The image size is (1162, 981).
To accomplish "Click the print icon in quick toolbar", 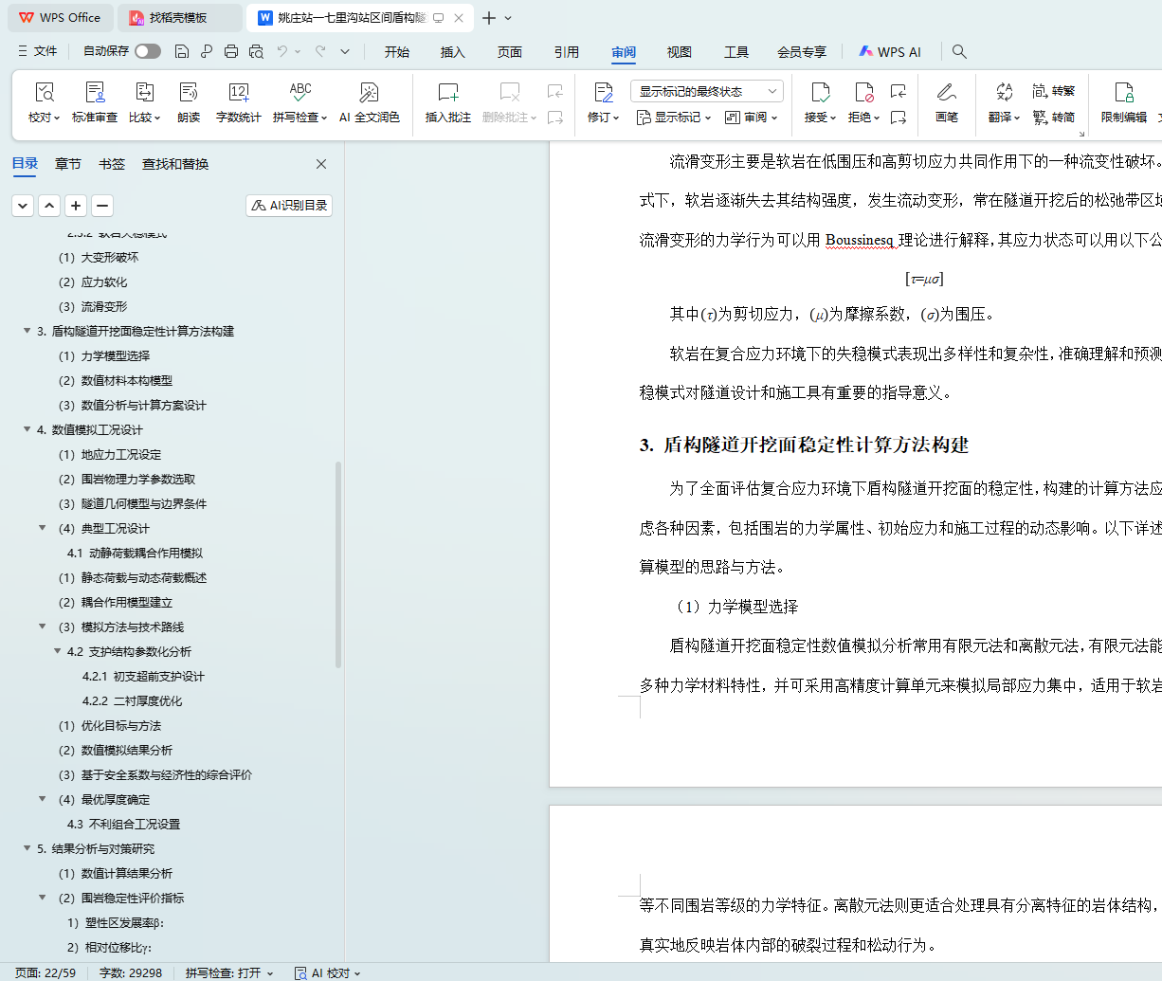I will 231,51.
